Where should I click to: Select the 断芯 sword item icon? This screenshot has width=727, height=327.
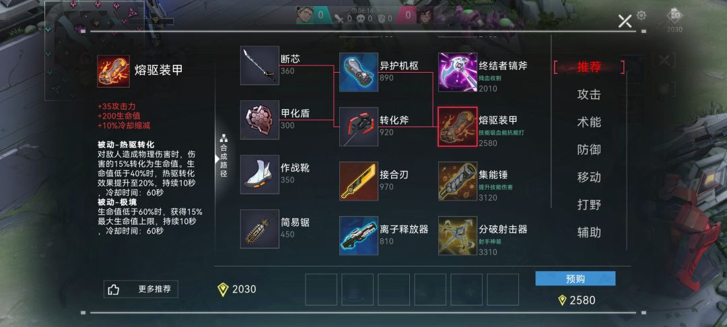pyautogui.click(x=260, y=65)
